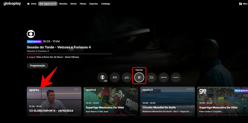
Task: Click the Vale a Pena Ver de Novo text
Action: coord(57,57)
